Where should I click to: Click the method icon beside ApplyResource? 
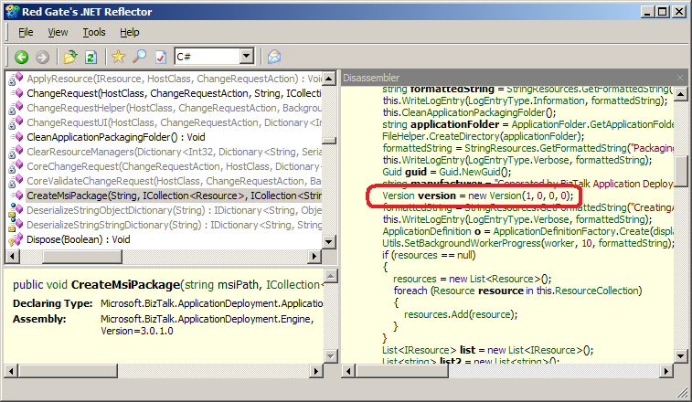tap(16, 79)
